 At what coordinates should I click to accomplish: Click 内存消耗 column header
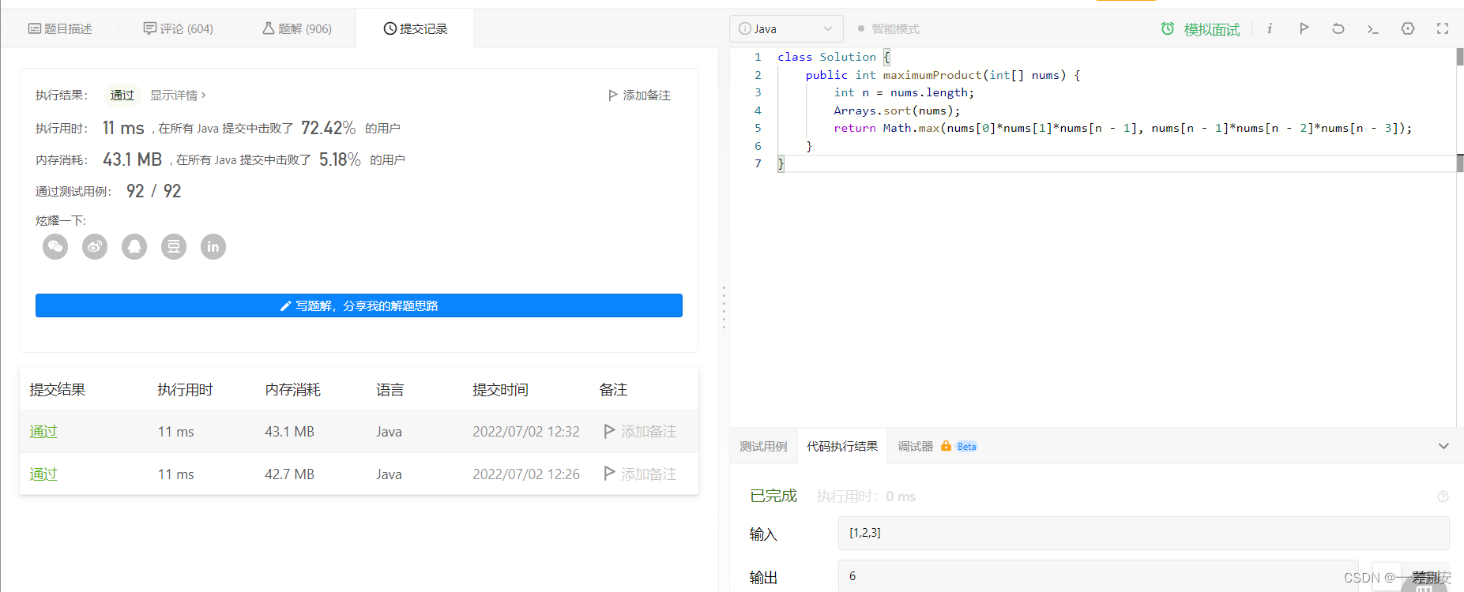pyautogui.click(x=292, y=389)
